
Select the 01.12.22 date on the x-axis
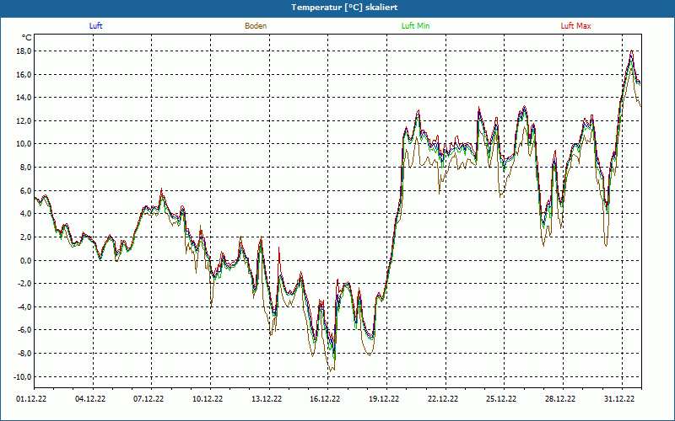click(31, 400)
